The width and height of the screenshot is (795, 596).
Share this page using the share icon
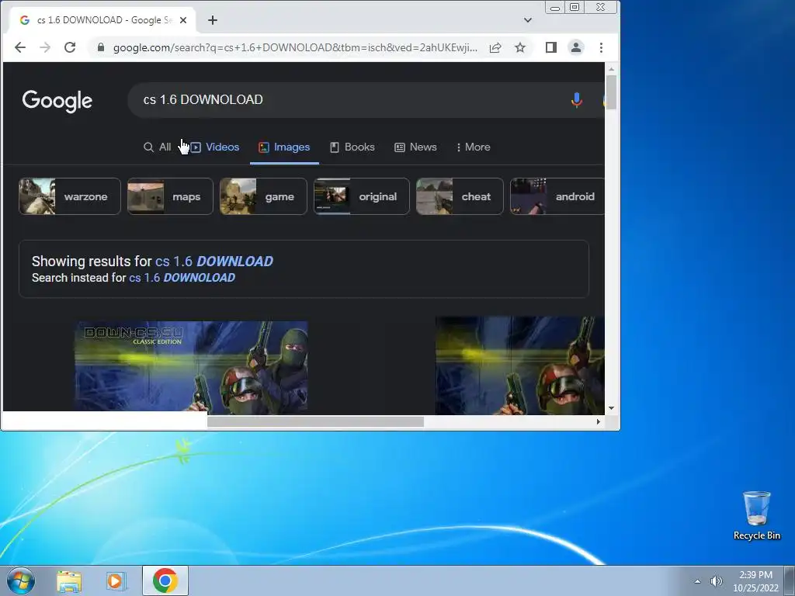(x=495, y=47)
